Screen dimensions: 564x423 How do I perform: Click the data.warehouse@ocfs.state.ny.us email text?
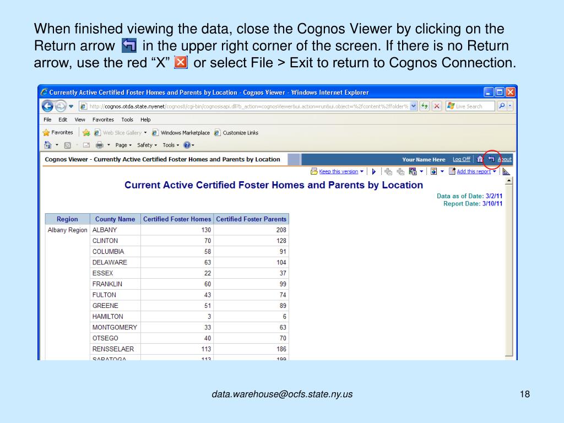[x=282, y=394]
